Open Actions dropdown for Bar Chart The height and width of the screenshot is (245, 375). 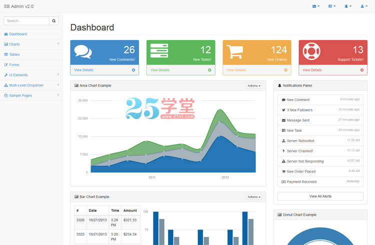[254, 197]
